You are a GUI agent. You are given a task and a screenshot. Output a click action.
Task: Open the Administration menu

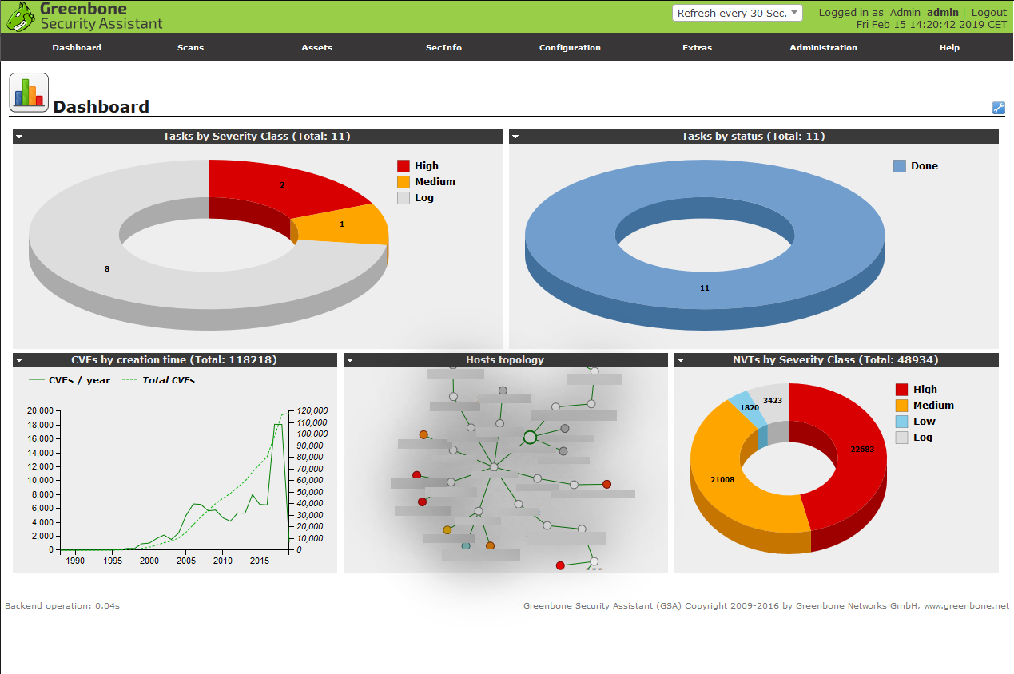pos(823,47)
